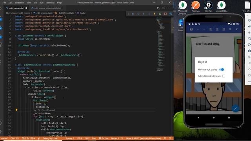Stop debugging with the red square

point(166,14)
